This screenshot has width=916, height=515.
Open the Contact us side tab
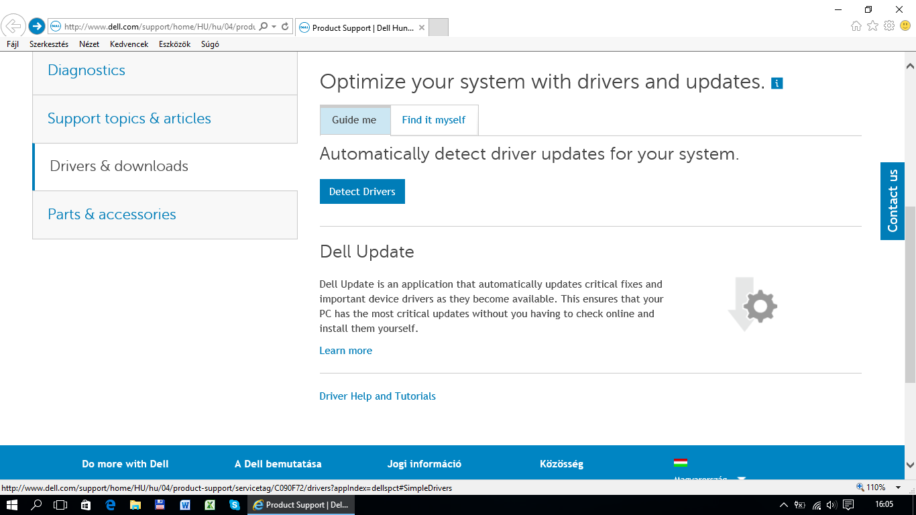pos(893,201)
